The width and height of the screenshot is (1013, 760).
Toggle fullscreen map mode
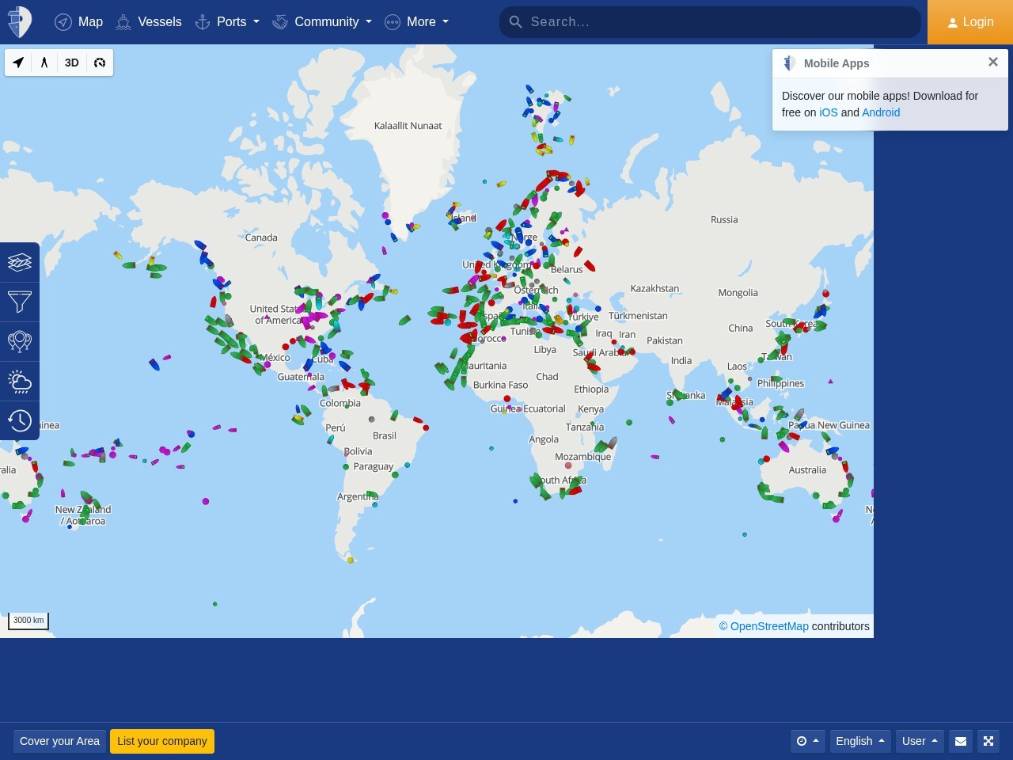coord(988,741)
